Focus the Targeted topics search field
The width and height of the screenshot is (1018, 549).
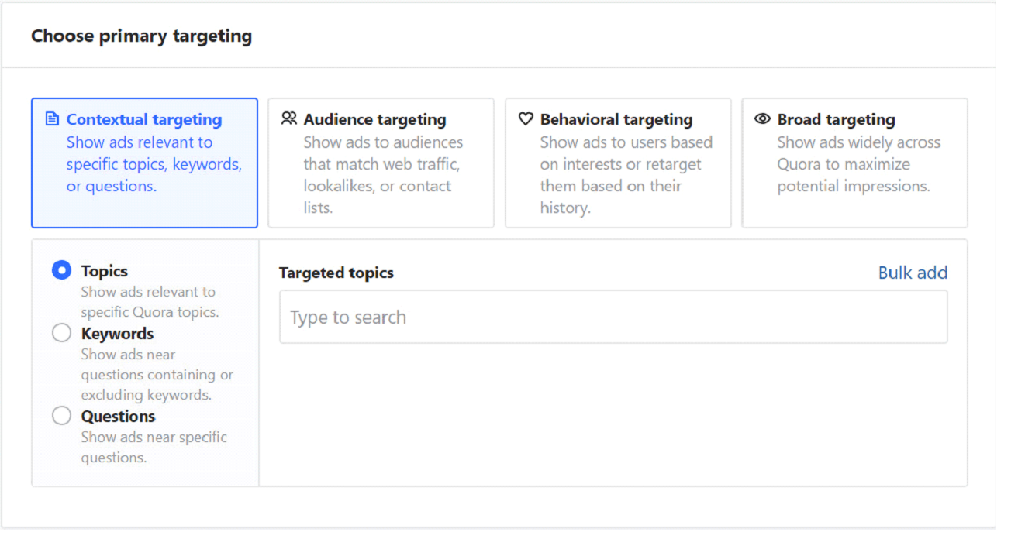click(x=613, y=317)
